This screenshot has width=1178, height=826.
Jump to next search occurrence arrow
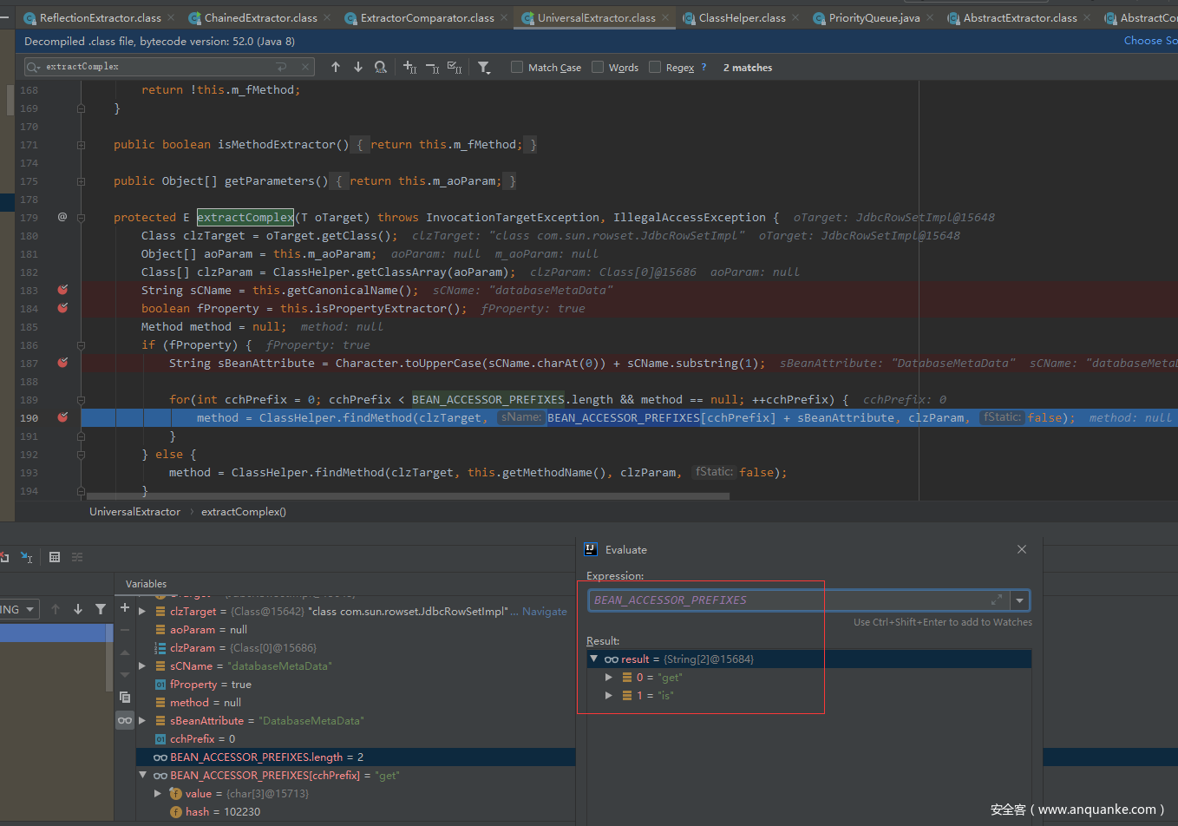pos(358,67)
